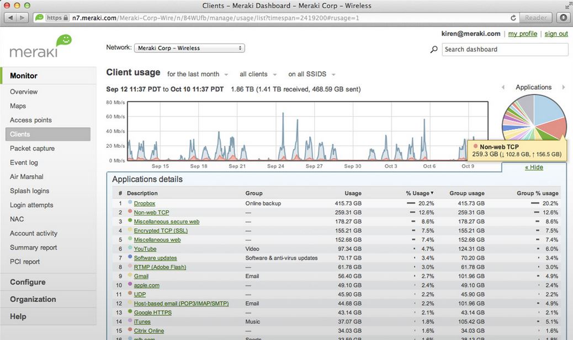The height and width of the screenshot is (340, 573).
Task: Open Splash logins
Action: point(30,191)
